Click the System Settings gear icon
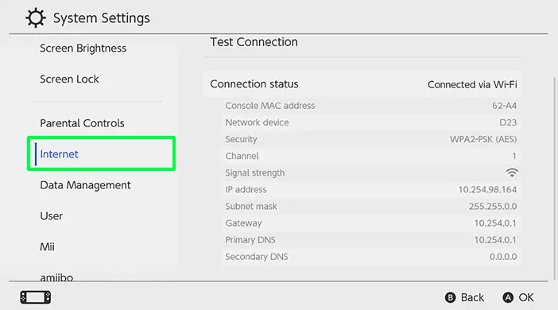 click(36, 18)
